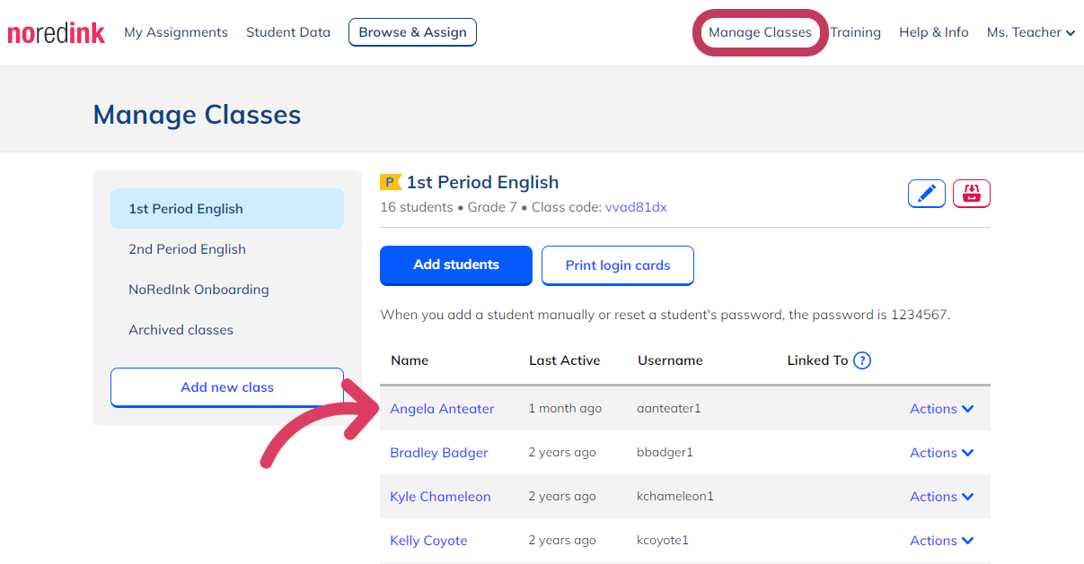Click the Add students button
The image size is (1084, 564).
(456, 265)
